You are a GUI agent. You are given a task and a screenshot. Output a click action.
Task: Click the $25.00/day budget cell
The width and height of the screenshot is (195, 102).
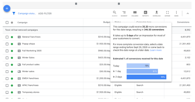105,64
